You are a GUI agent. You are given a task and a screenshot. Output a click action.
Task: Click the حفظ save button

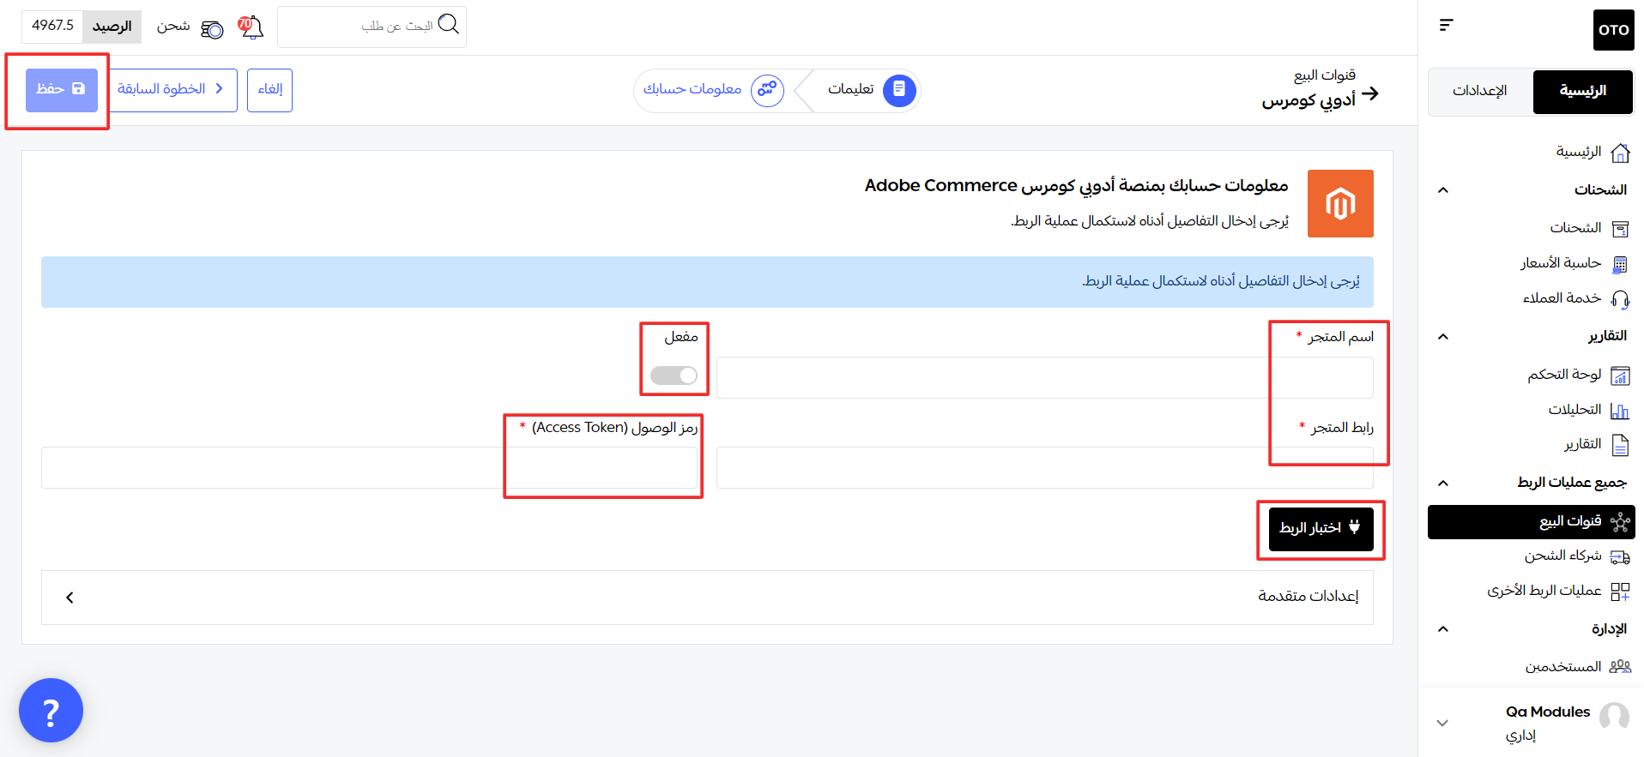[x=61, y=90]
